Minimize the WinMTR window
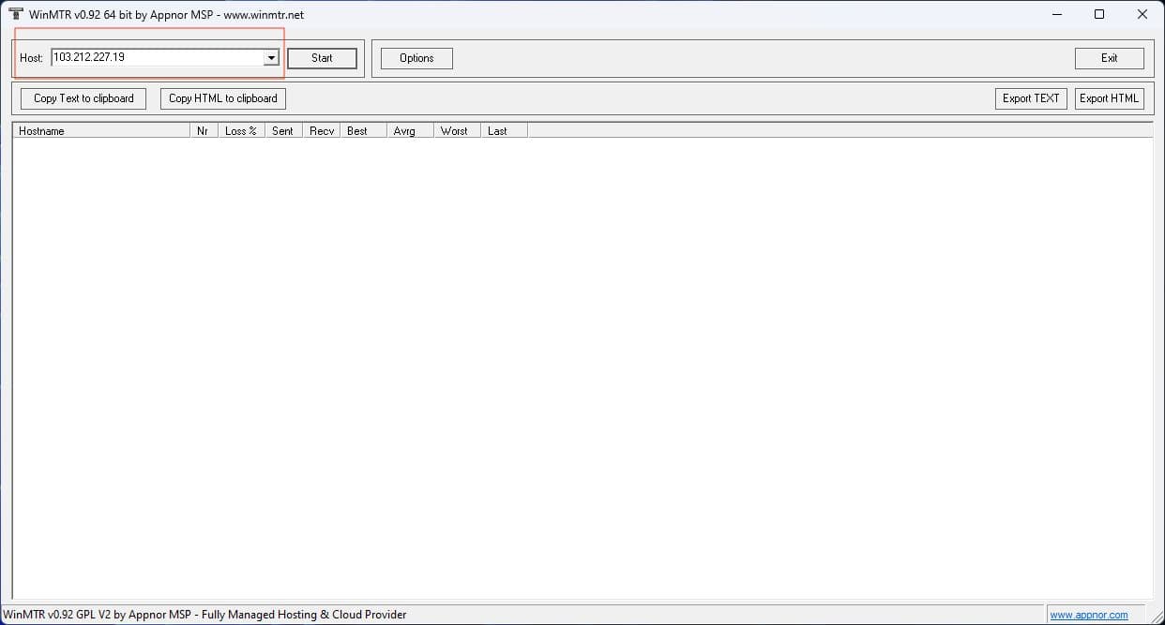The width and height of the screenshot is (1165, 625). 1056,14
